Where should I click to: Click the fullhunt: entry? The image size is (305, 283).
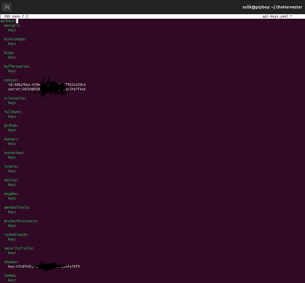tap(13, 112)
